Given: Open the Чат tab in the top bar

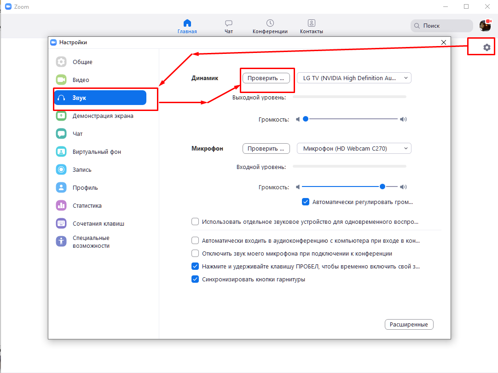Looking at the screenshot, I should (229, 27).
